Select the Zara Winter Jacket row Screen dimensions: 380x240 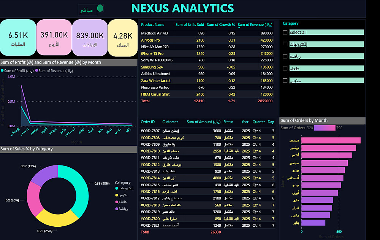click(207, 81)
